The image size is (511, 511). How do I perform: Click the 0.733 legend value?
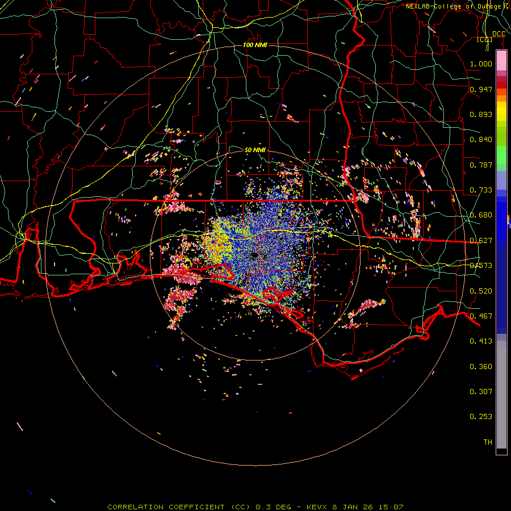point(481,190)
